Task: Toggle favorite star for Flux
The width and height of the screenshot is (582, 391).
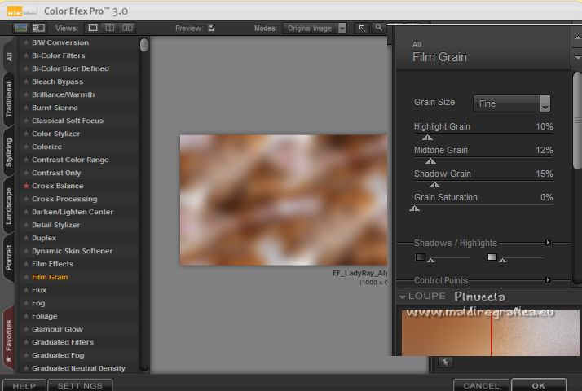Action: (x=26, y=290)
